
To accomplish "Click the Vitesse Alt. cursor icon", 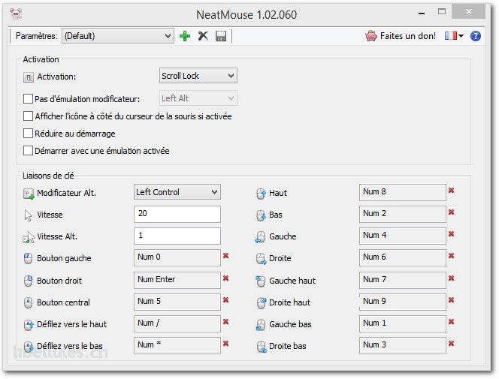I will tap(29, 237).
